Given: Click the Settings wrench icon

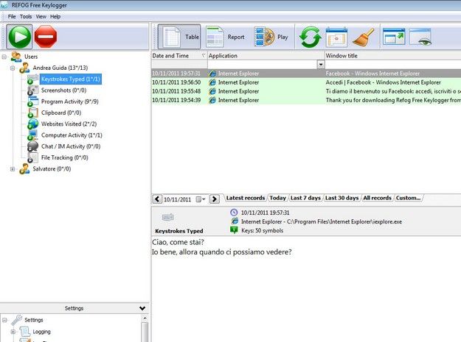Looking at the screenshot, I should click(17, 320).
